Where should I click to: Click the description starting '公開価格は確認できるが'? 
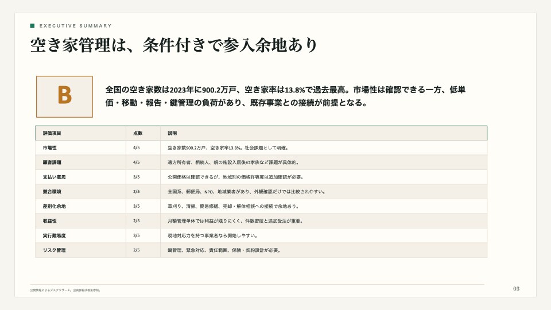click(236, 177)
